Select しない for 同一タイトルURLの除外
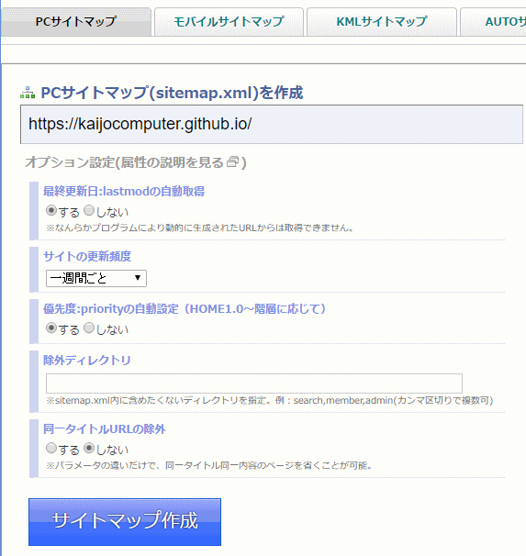The height and width of the screenshot is (556, 526). [89, 449]
